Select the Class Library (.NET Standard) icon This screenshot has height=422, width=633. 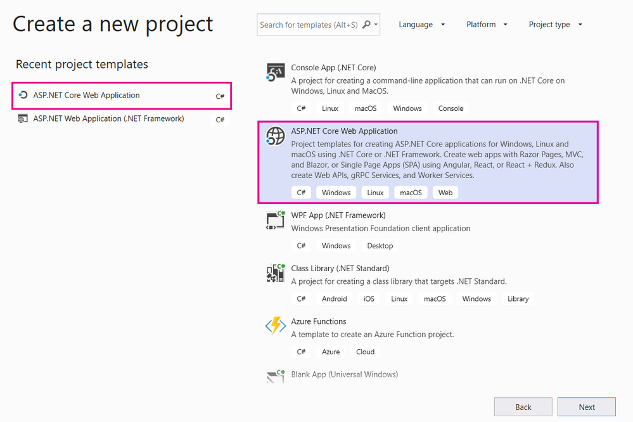click(275, 272)
